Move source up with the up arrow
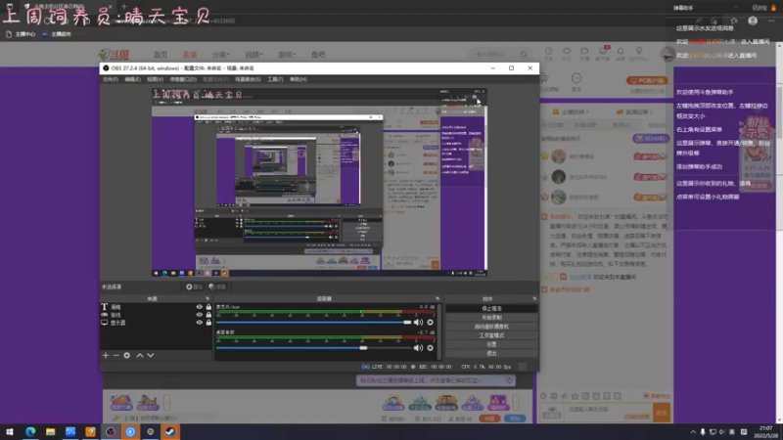 [x=140, y=355]
